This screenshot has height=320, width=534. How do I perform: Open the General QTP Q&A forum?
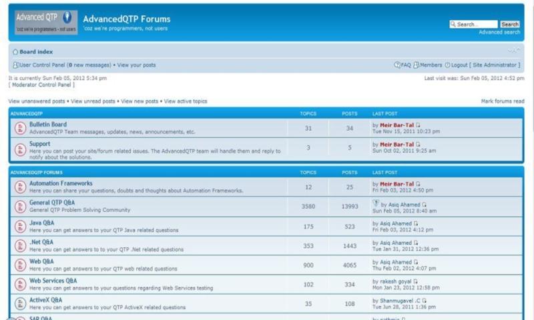pos(52,203)
